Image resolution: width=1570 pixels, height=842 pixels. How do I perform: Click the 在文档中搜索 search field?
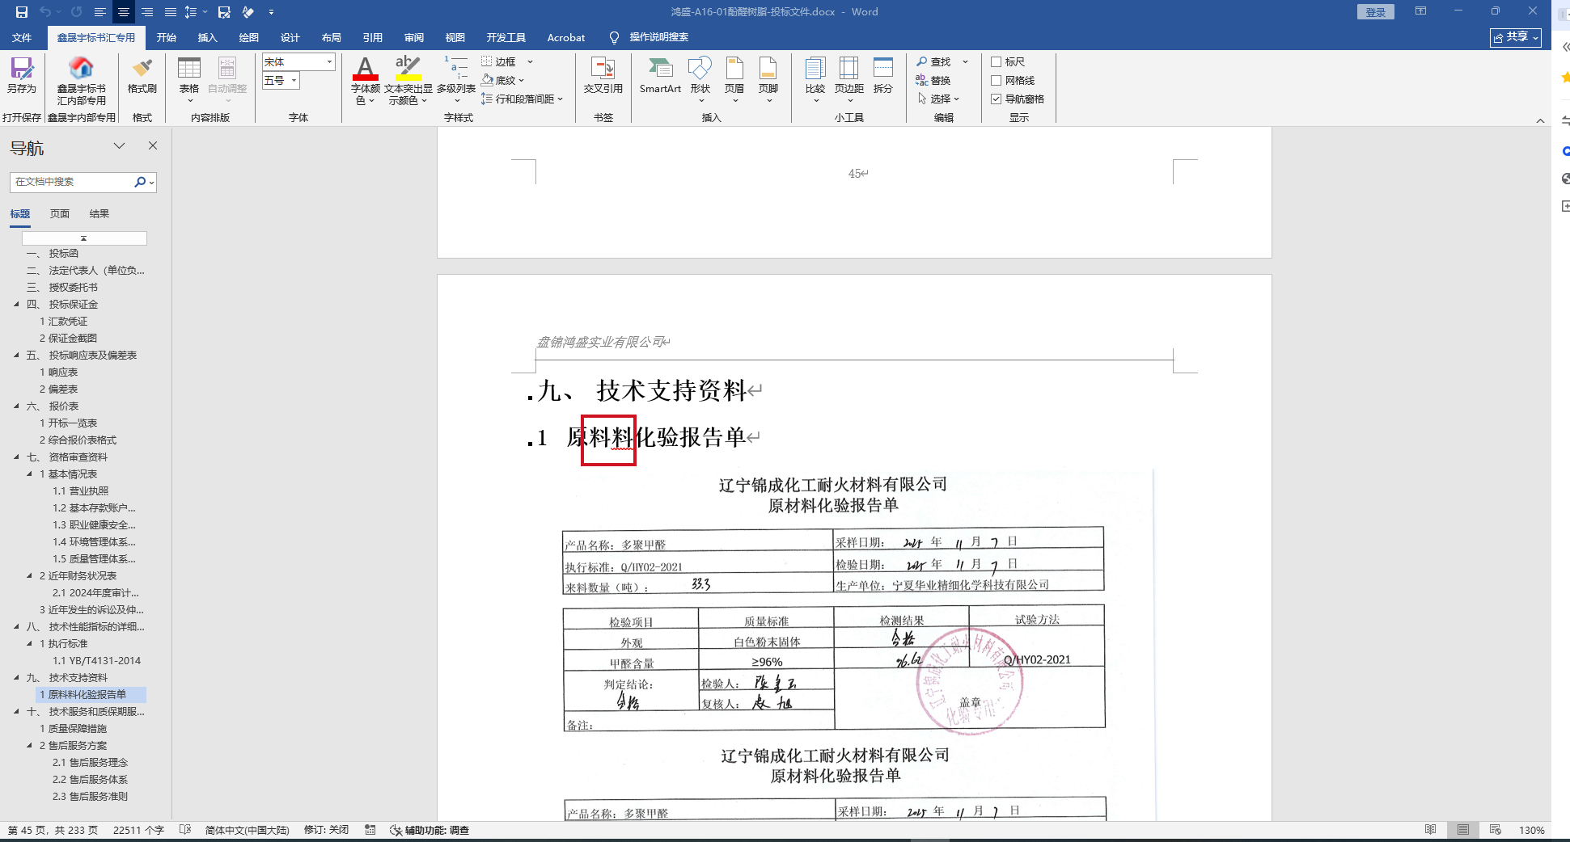click(x=71, y=182)
